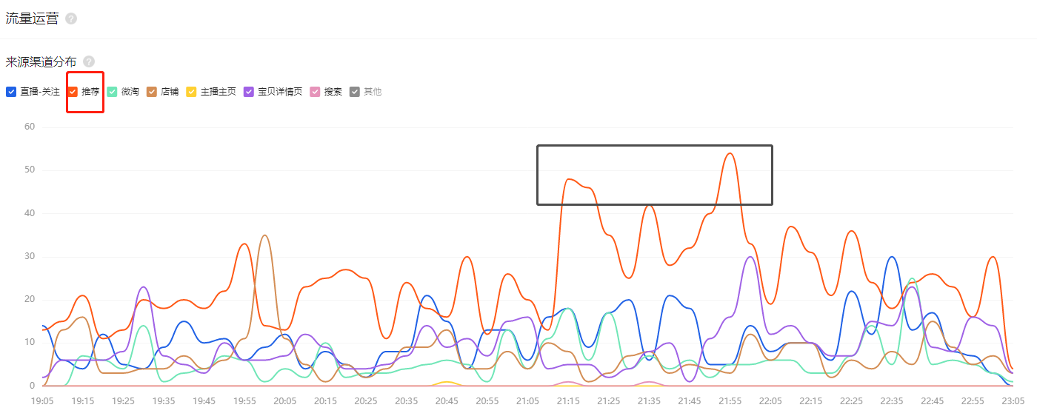Click the help icon beside 流量运营
The image size is (1037, 419).
point(71,19)
